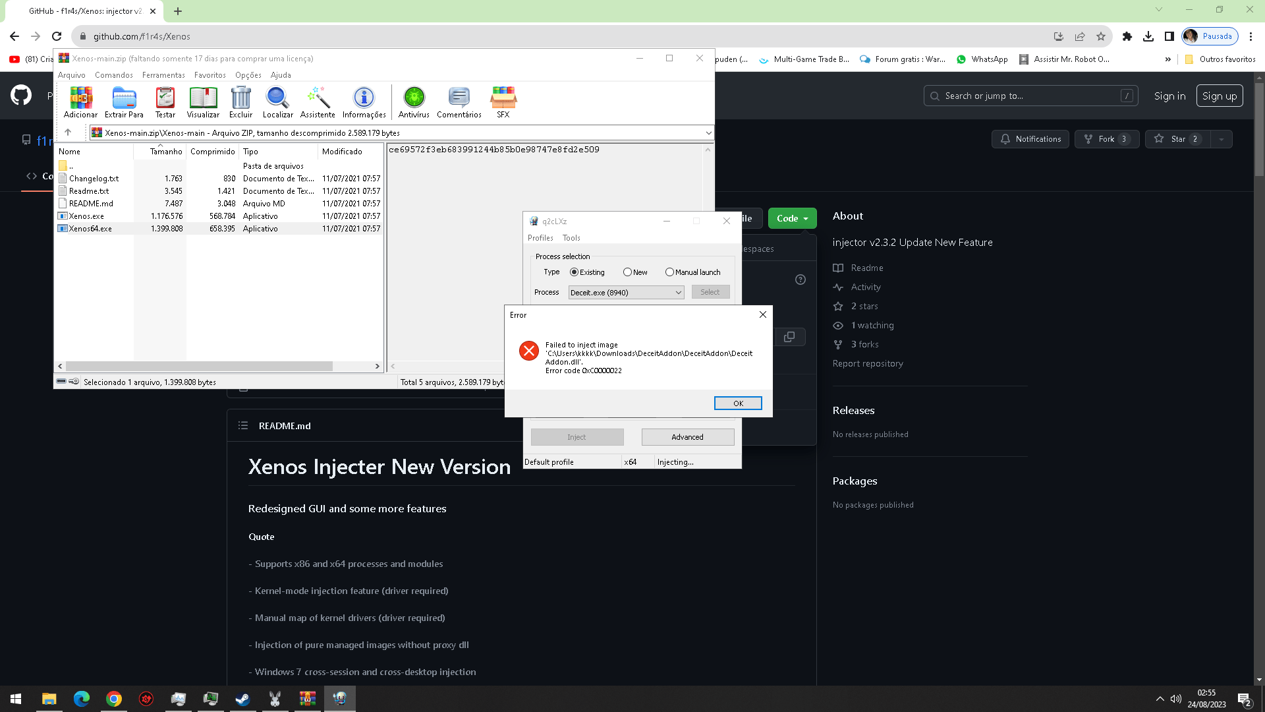Click WinRAR horizontal scrollbar
This screenshot has height=712, width=1265.
pyautogui.click(x=199, y=366)
